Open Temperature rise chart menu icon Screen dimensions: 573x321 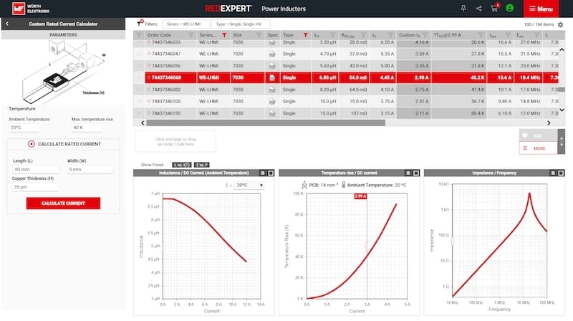(408, 173)
